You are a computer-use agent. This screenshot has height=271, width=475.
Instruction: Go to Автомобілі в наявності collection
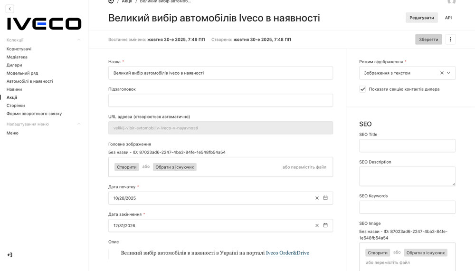29,81
